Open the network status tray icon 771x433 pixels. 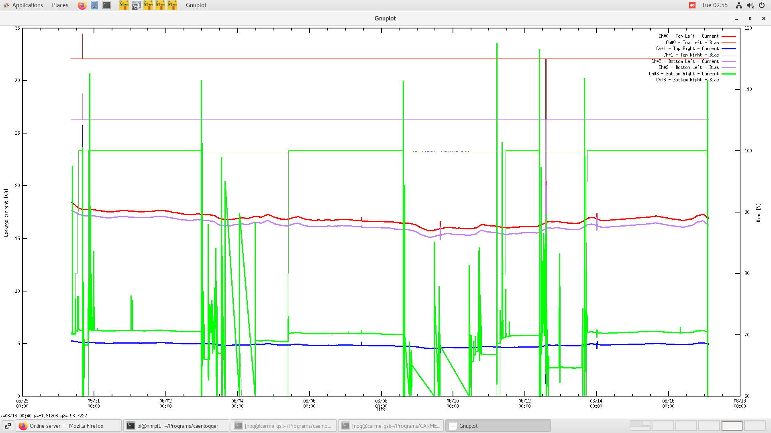click(739, 5)
